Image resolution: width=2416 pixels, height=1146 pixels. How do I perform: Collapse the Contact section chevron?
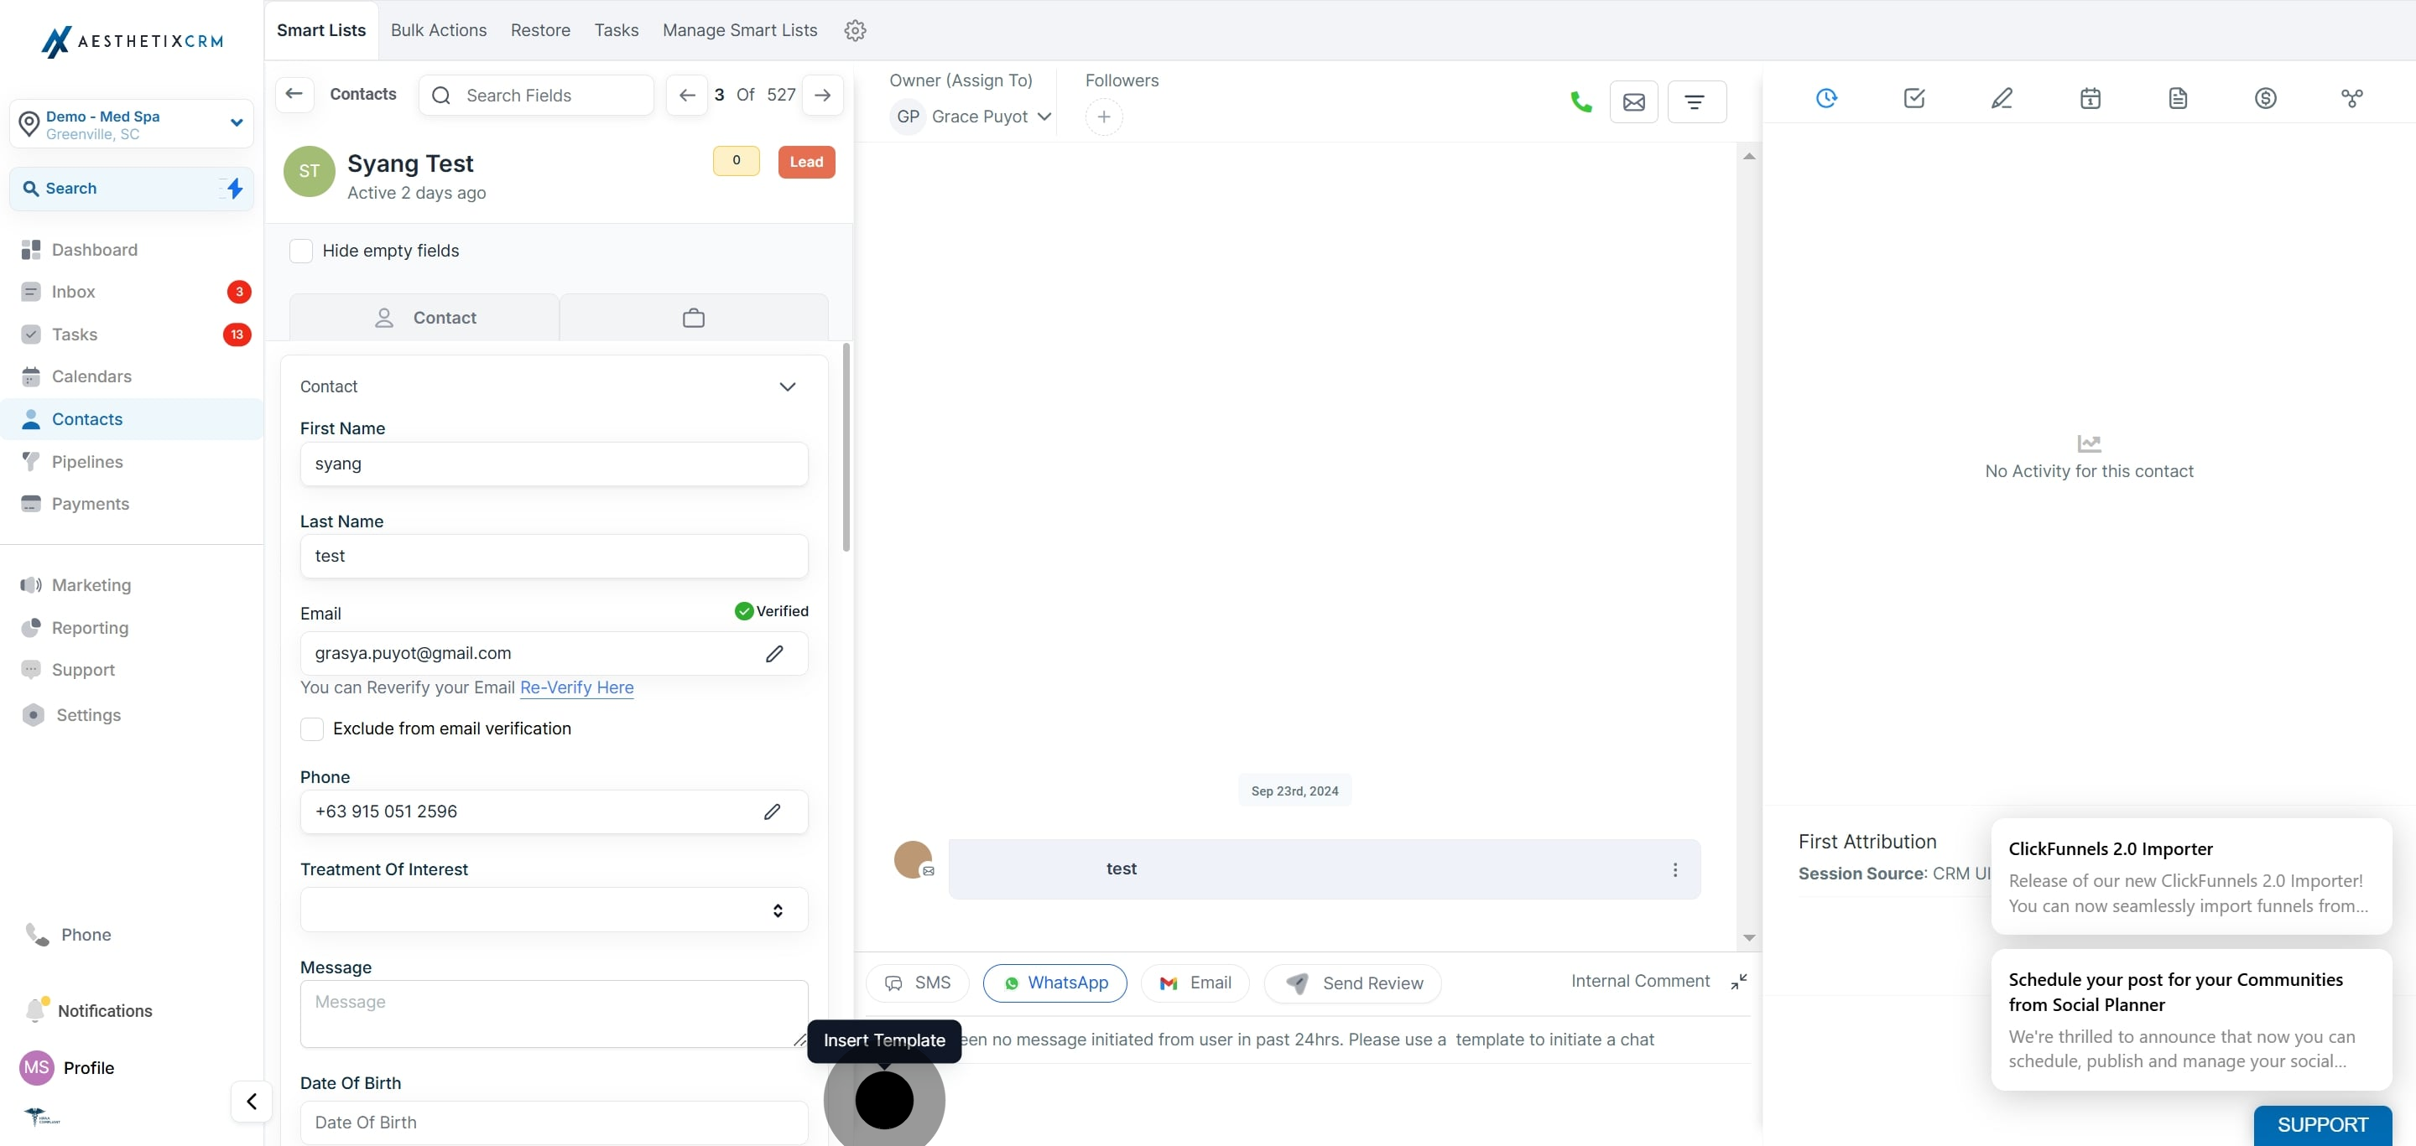788,387
